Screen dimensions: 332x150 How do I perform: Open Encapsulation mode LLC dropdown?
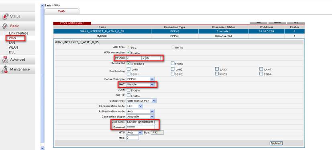134,106
